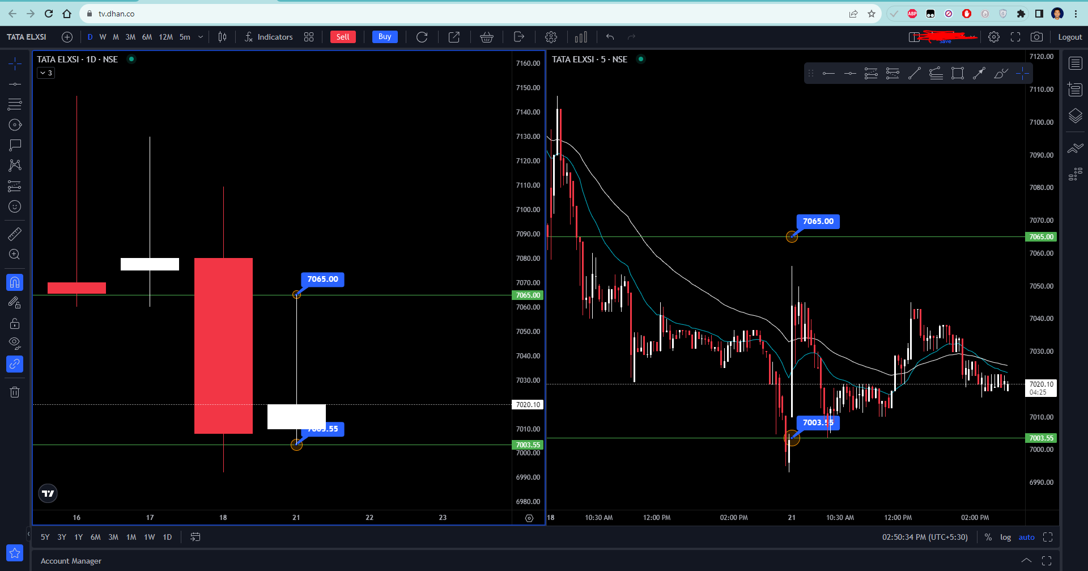Click the compare or add symbol plus icon
The width and height of the screenshot is (1088, 571).
point(67,37)
